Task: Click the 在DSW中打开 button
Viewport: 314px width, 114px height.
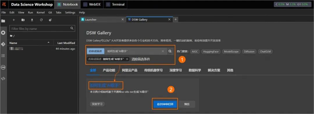Action: [x=165, y=104]
